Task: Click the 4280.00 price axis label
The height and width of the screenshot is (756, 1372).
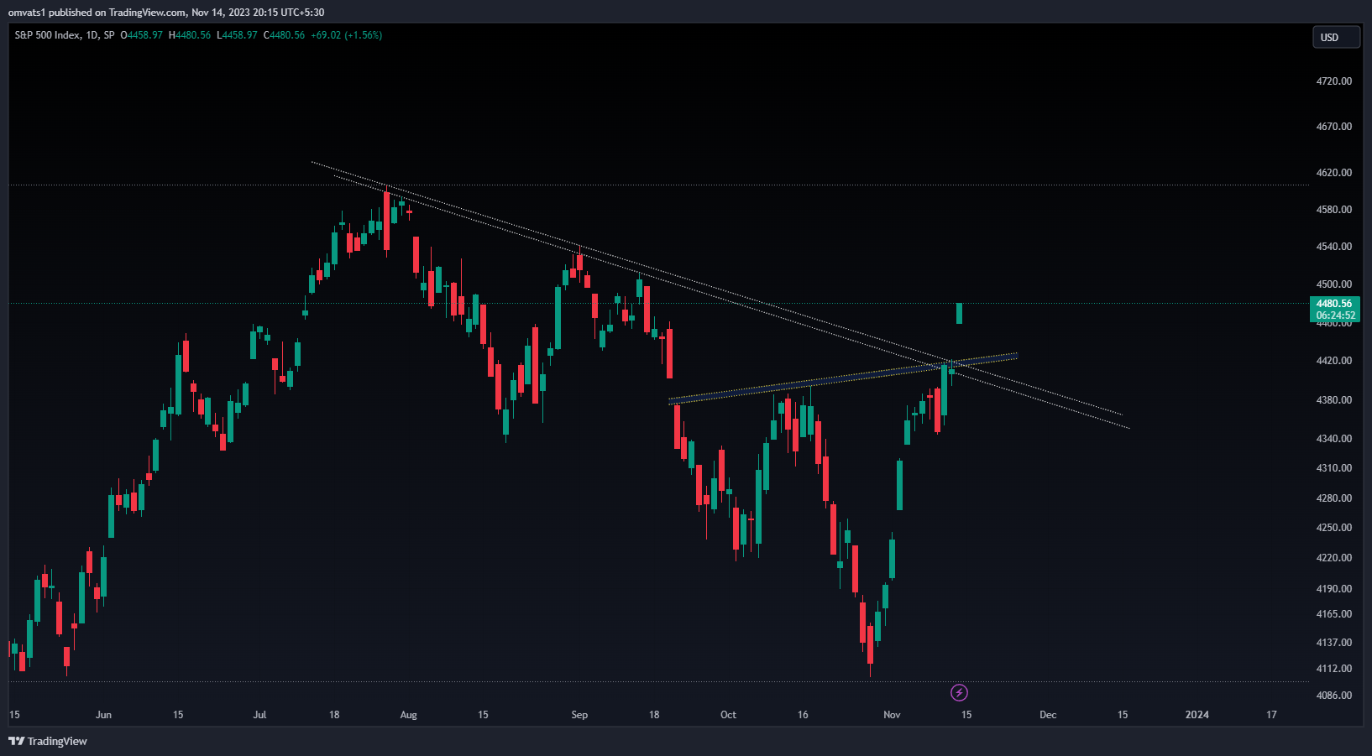Action: click(1334, 498)
